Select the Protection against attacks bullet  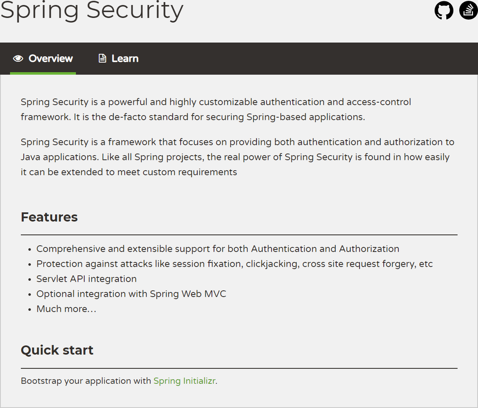coord(234,264)
